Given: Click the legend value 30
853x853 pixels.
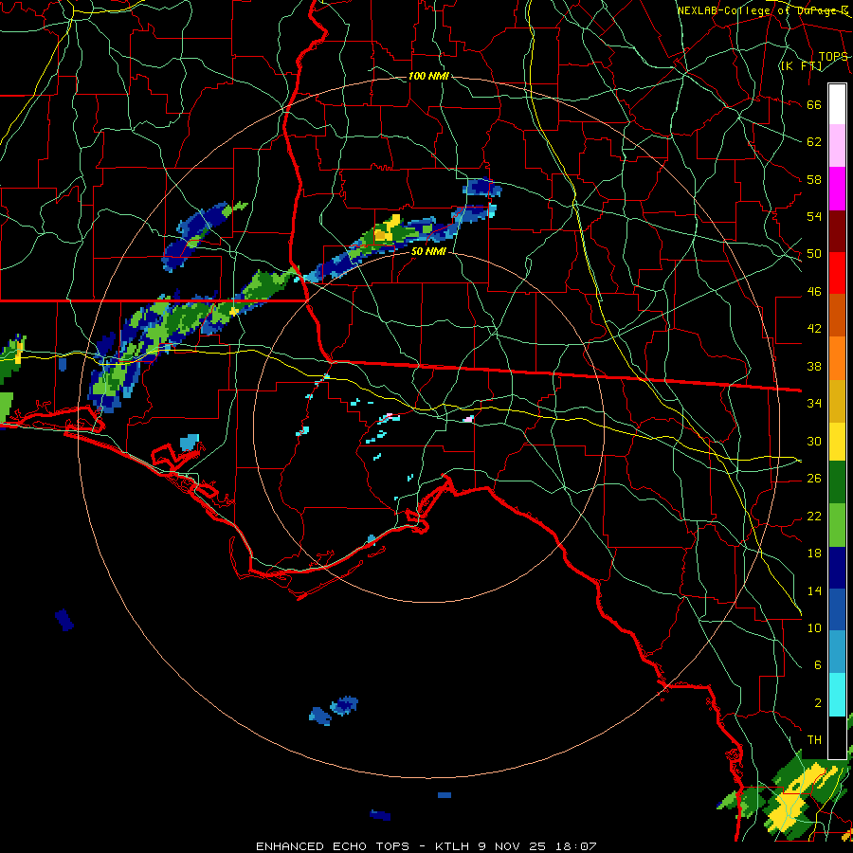Looking at the screenshot, I should pyautogui.click(x=814, y=441).
